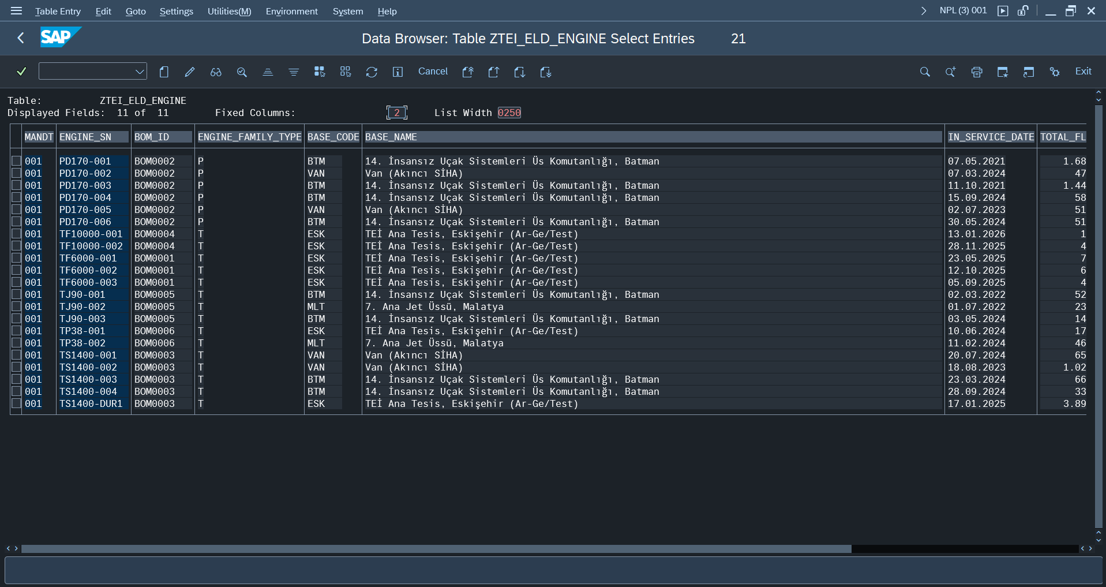
Task: Open the Settings menu
Action: (x=176, y=11)
